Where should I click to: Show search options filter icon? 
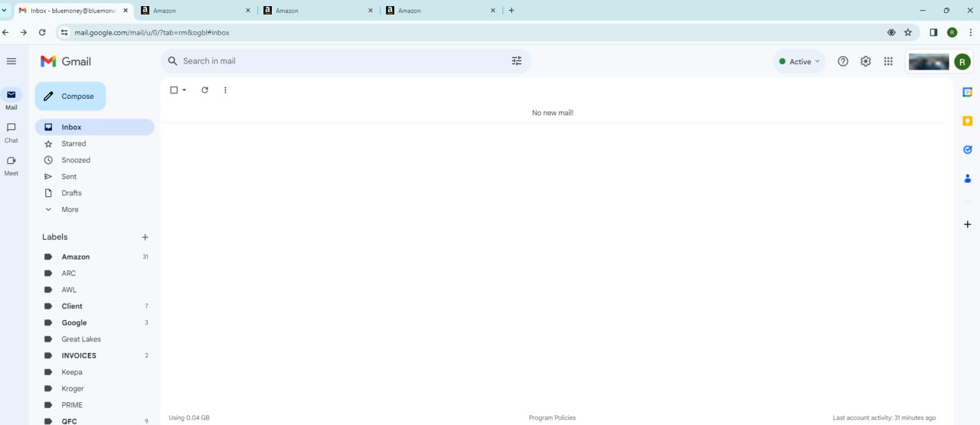pos(517,61)
